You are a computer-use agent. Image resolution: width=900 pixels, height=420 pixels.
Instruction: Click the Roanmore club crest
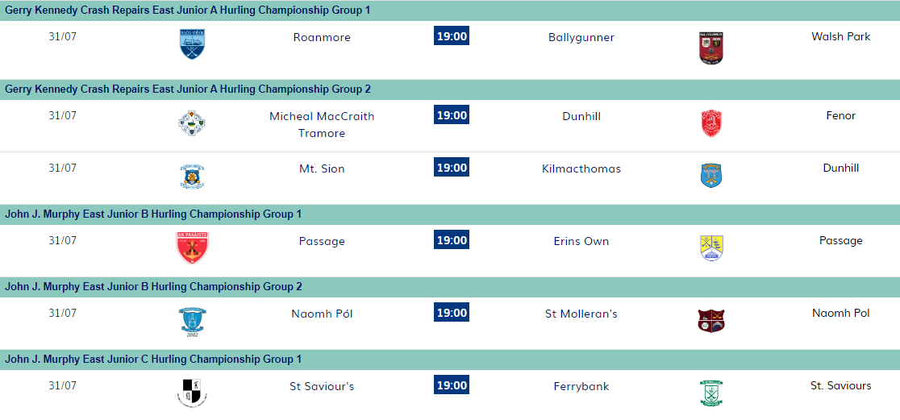(192, 45)
